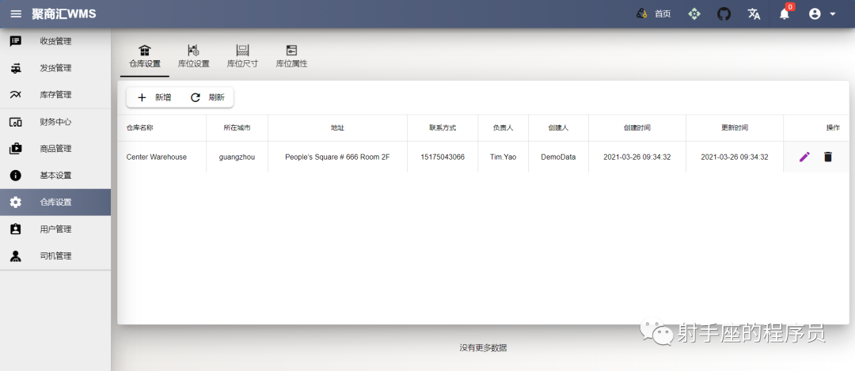This screenshot has height=371, width=855.
Task: Switch to the 库位尺寸 tab
Action: coord(242,57)
